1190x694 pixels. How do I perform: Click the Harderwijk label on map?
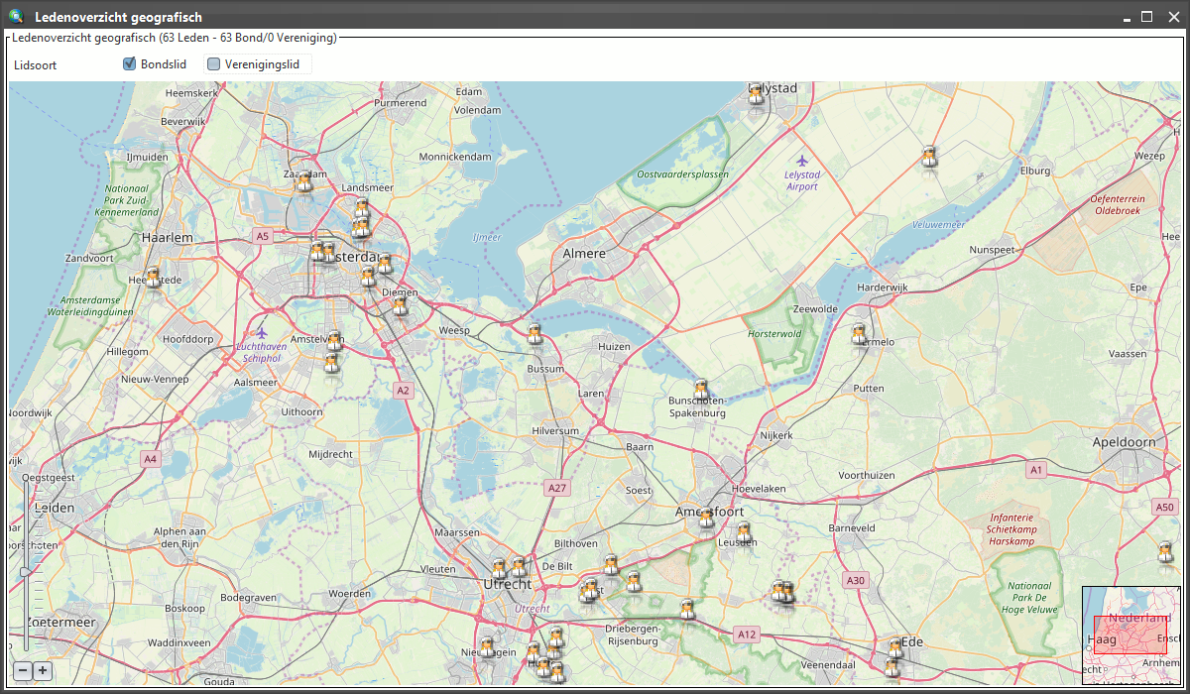[x=883, y=288]
